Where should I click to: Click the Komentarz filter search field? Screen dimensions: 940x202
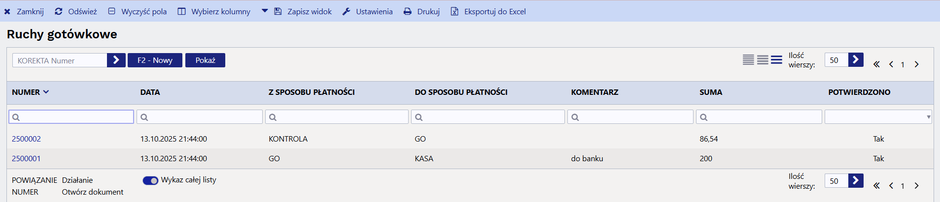630,117
